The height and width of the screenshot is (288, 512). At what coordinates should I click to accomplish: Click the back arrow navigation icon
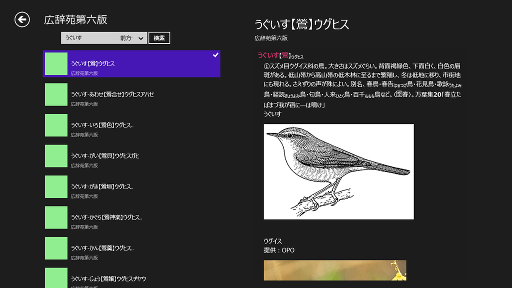pos(20,19)
